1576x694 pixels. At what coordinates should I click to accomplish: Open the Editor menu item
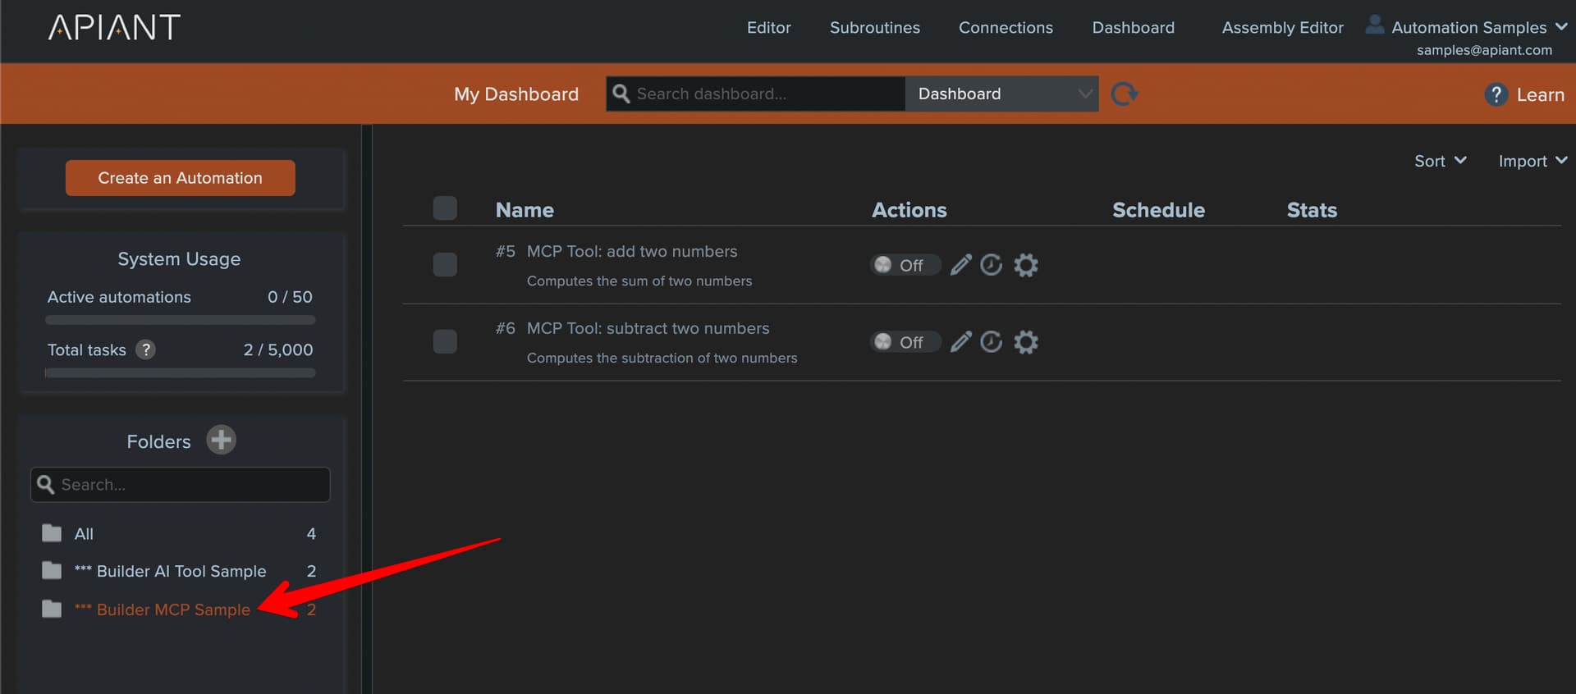point(768,27)
